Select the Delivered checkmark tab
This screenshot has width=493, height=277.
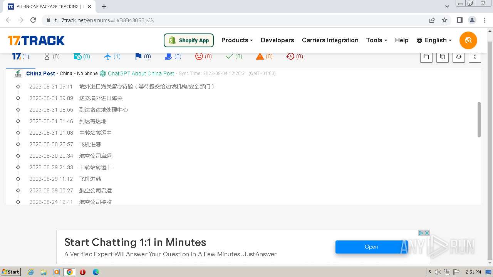pos(234,57)
